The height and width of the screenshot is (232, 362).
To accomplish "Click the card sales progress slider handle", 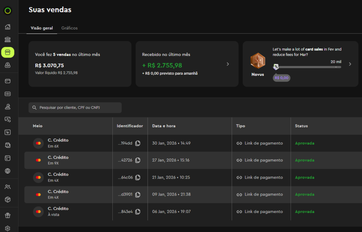I will point(276,67).
